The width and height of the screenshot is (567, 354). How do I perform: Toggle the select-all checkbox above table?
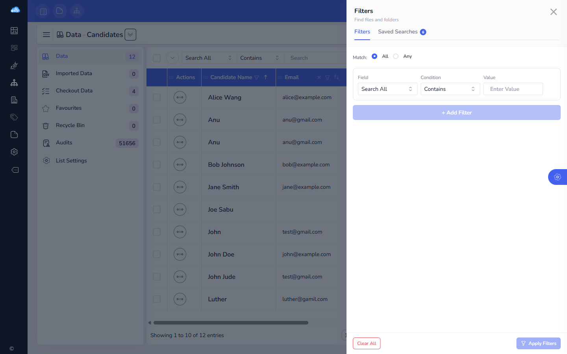(x=157, y=58)
